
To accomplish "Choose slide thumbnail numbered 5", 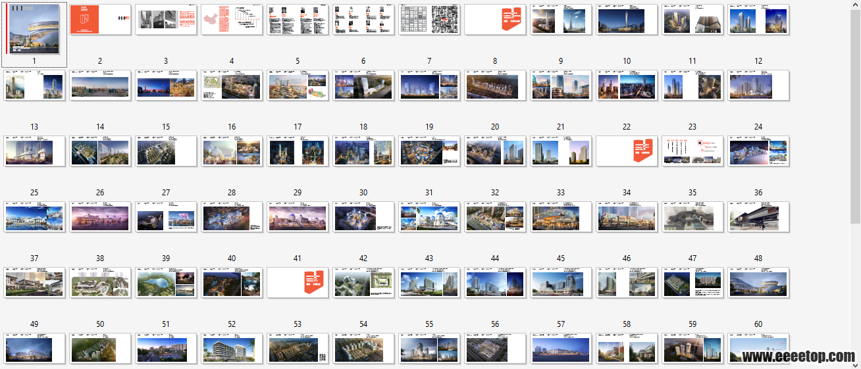I will 298,20.
